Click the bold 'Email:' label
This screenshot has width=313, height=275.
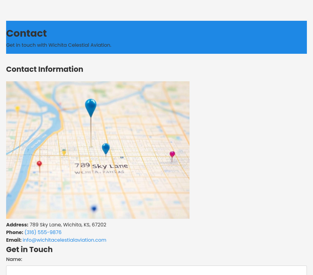pyautogui.click(x=14, y=240)
